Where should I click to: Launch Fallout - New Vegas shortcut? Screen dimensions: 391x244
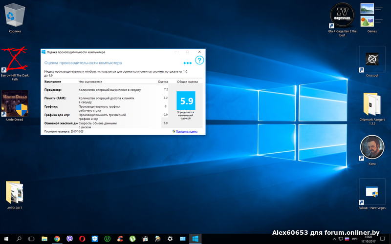point(372,192)
